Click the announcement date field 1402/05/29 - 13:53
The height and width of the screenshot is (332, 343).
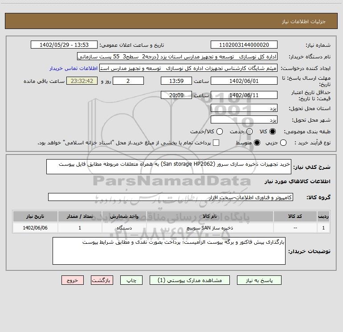64,45
